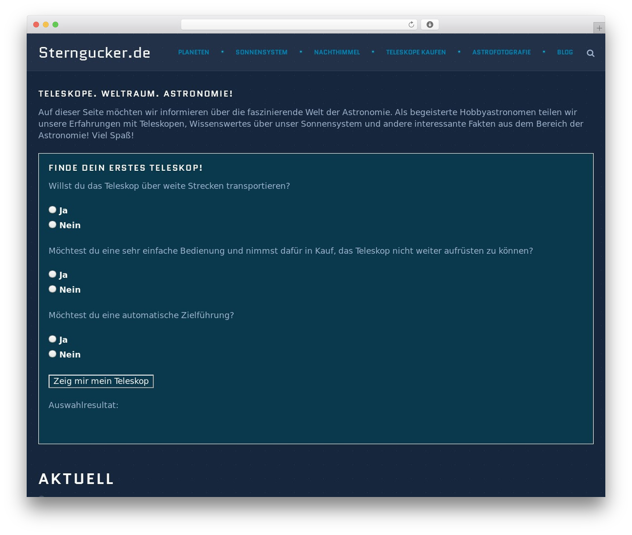This screenshot has width=632, height=535.
Task: Visit the Blog navigation link
Action: [565, 52]
